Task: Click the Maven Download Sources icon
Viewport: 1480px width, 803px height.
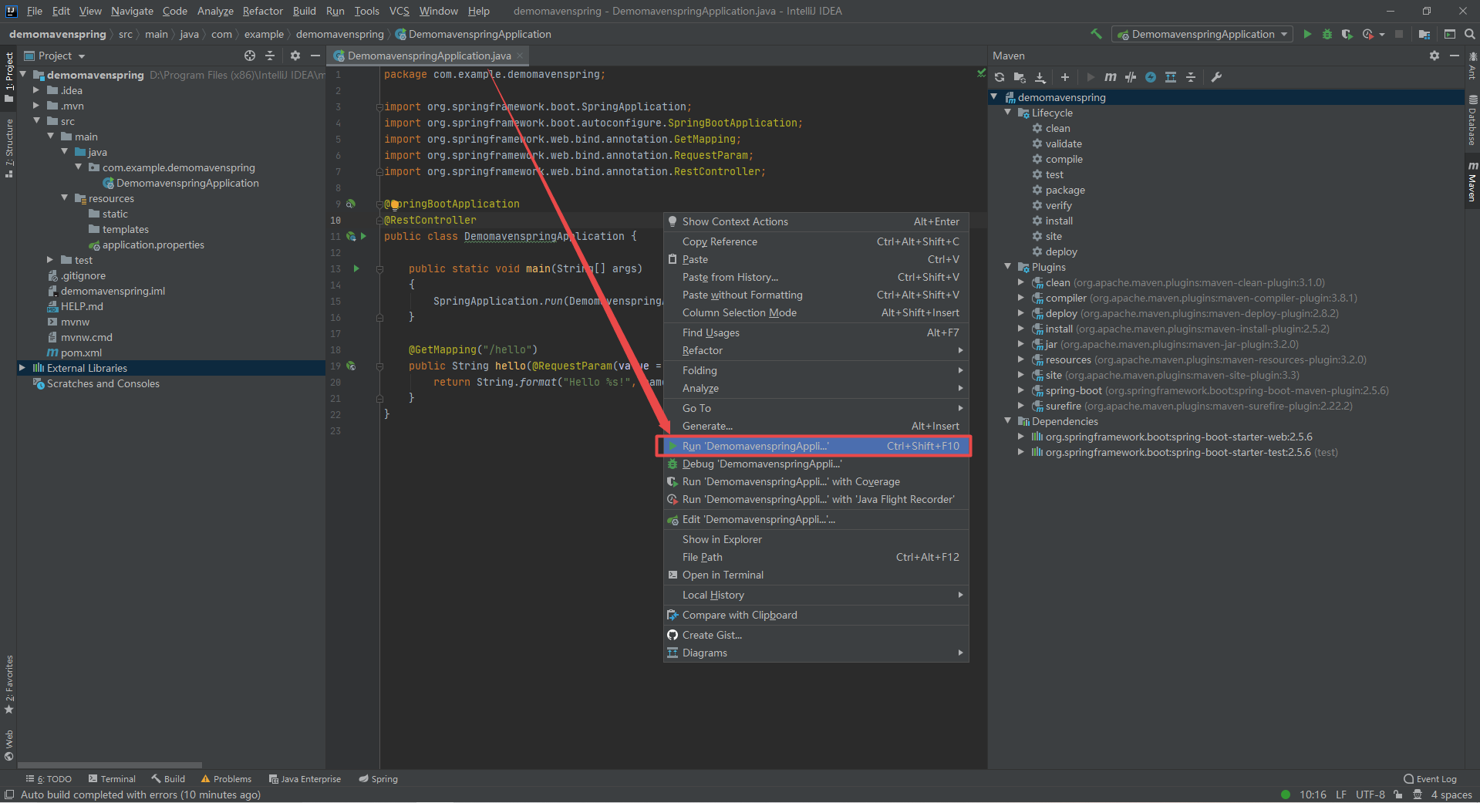Action: click(1040, 77)
